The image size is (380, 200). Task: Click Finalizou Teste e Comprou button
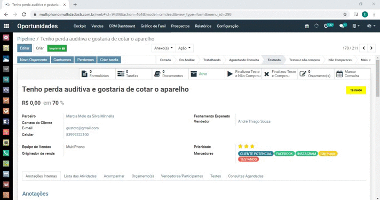(x=280, y=74)
